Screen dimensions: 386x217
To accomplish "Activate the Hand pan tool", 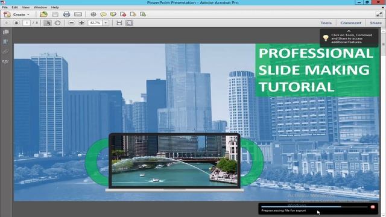I will [x=57, y=23].
